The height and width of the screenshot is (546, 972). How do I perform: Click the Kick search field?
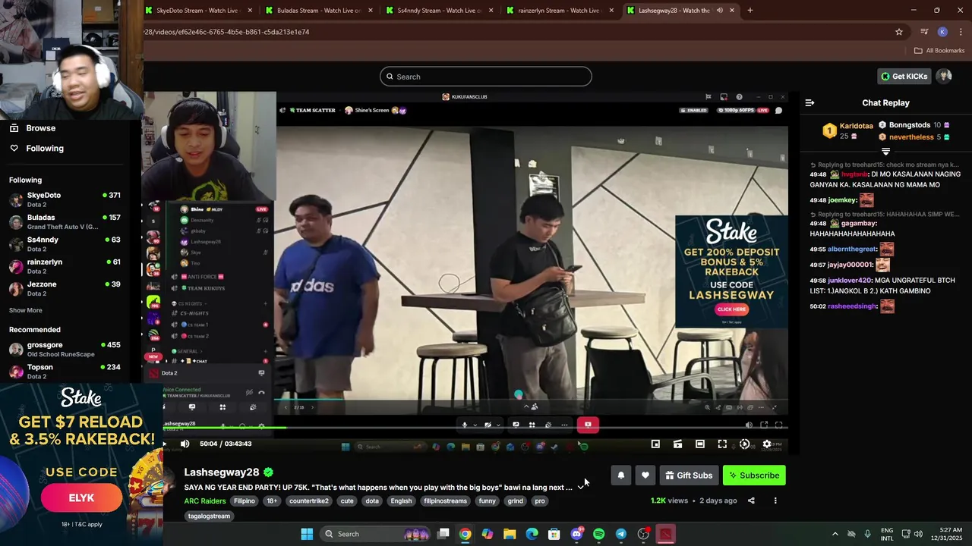point(486,77)
